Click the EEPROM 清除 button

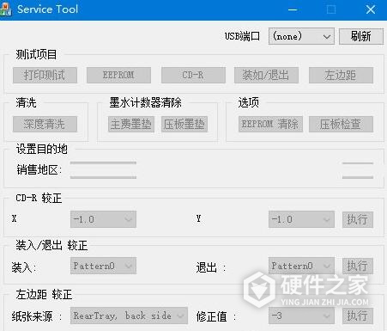(x=270, y=124)
